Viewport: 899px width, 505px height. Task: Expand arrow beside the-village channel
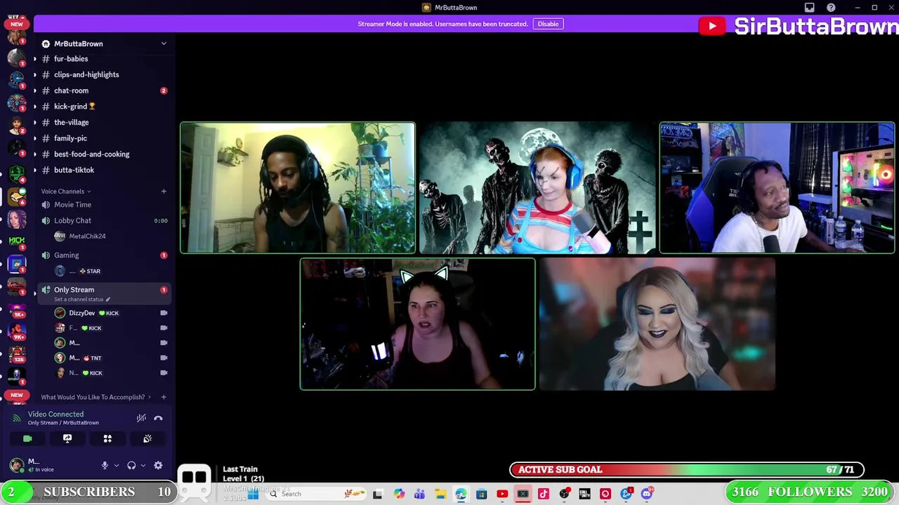pos(35,122)
